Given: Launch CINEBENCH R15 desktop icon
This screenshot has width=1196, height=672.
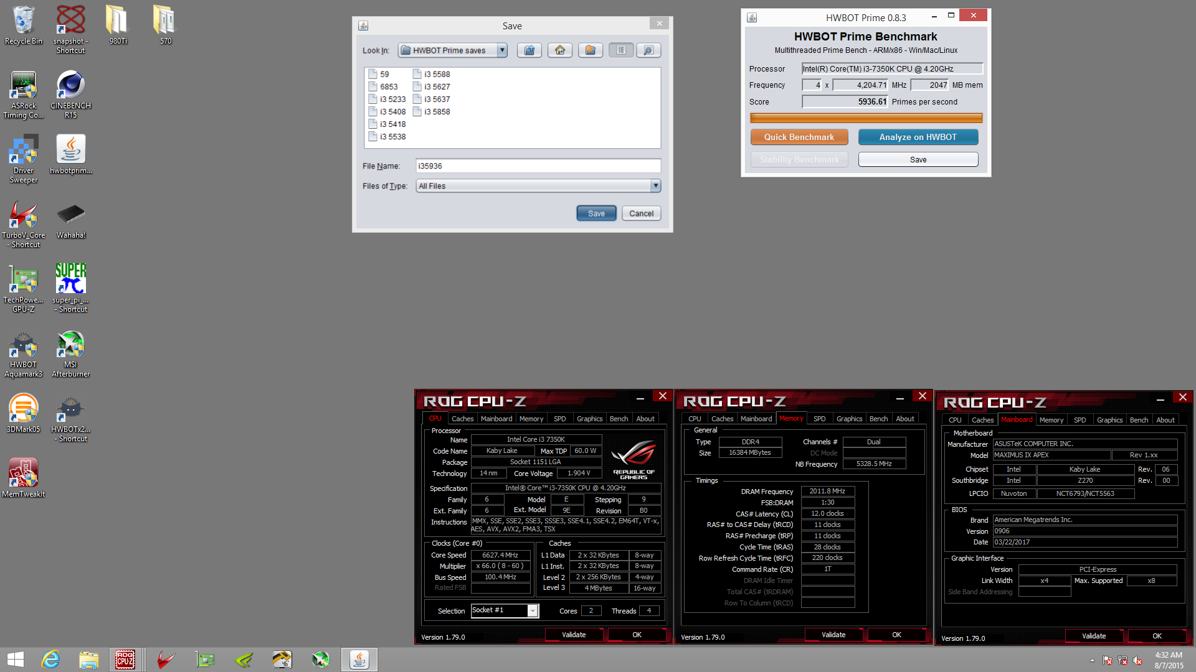Looking at the screenshot, I should [x=70, y=95].
